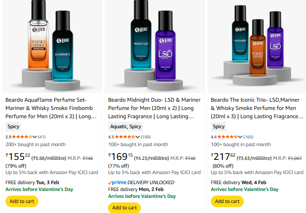Open the Beardo The Iconic Trio title link
This screenshot has width=306, height=213.
256,108
